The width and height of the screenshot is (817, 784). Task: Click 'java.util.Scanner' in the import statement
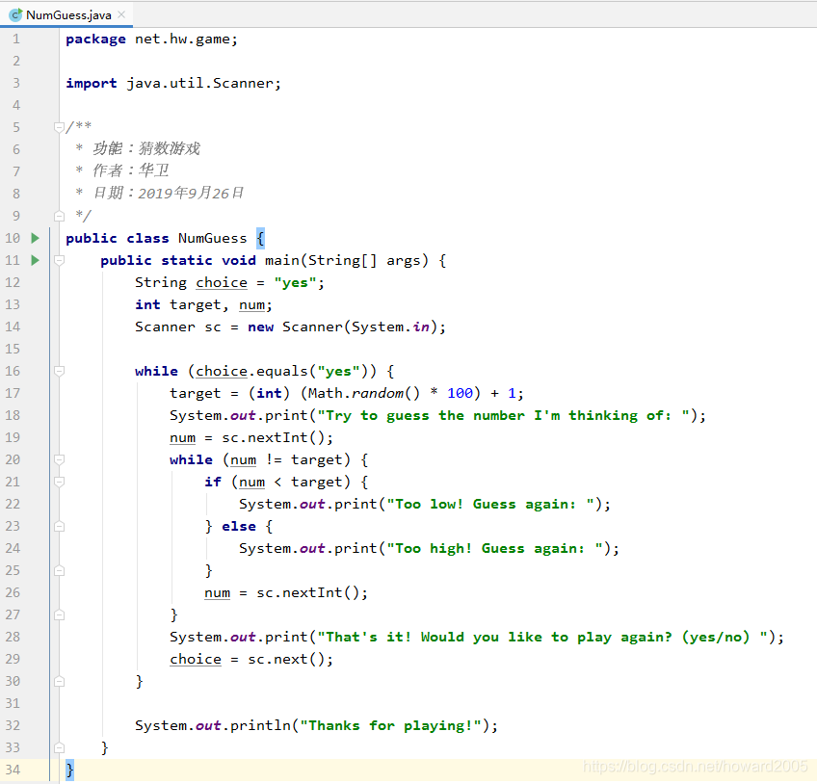pyautogui.click(x=200, y=84)
